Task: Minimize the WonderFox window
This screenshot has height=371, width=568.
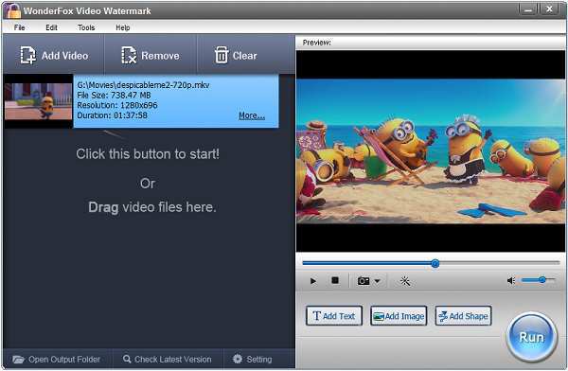Action: (x=528, y=9)
